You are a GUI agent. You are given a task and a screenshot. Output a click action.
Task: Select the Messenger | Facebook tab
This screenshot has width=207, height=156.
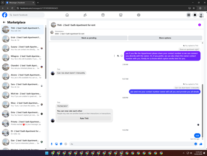tap(20, 2)
